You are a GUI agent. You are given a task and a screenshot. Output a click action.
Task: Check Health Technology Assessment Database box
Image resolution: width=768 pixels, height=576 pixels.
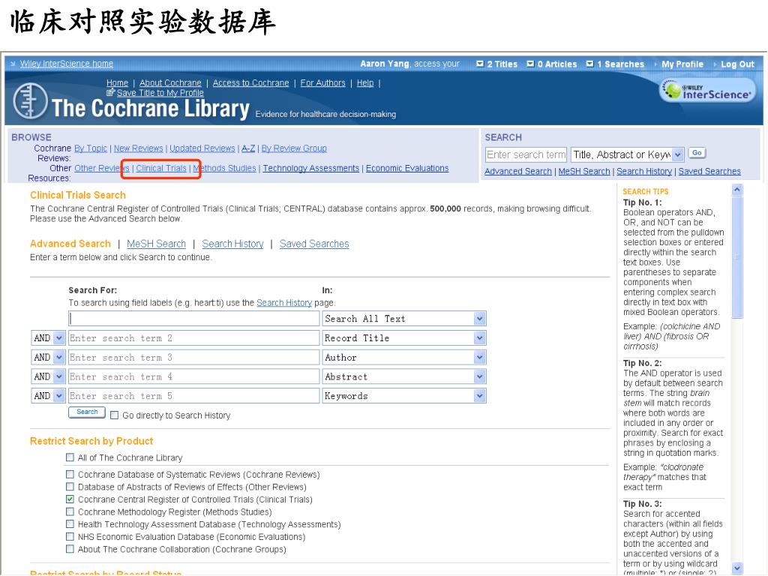[x=70, y=524]
